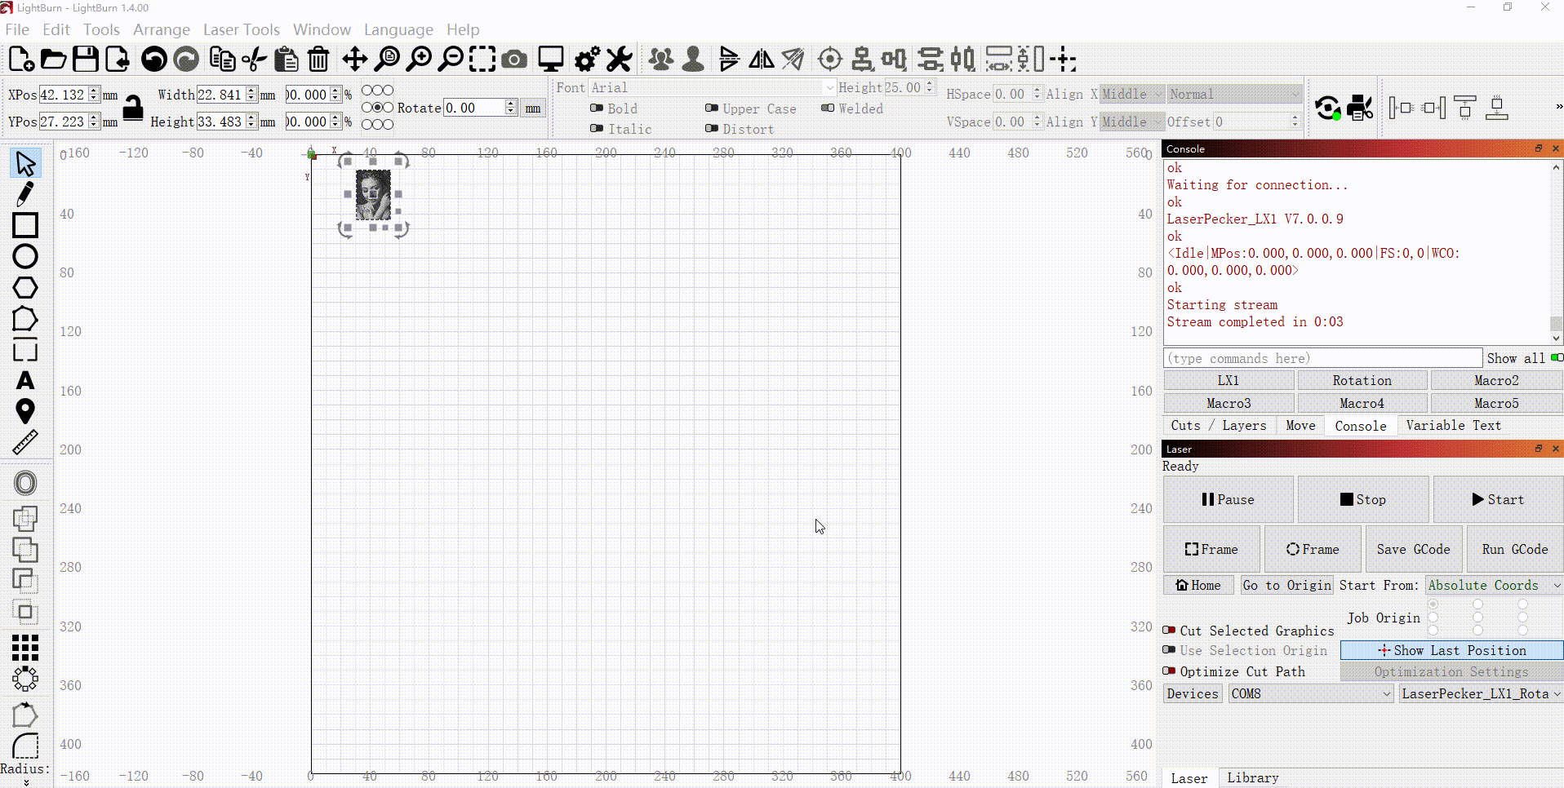Open the Laser Tools menu

point(242,29)
